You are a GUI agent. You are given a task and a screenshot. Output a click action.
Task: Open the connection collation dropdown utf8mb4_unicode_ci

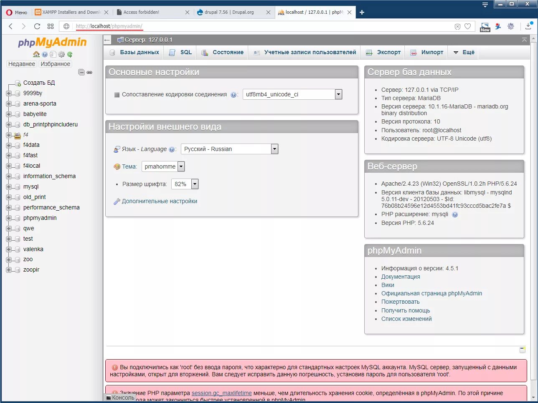[x=292, y=94]
